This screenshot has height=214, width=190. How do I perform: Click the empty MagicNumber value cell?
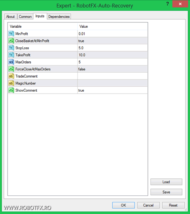tap(112, 83)
